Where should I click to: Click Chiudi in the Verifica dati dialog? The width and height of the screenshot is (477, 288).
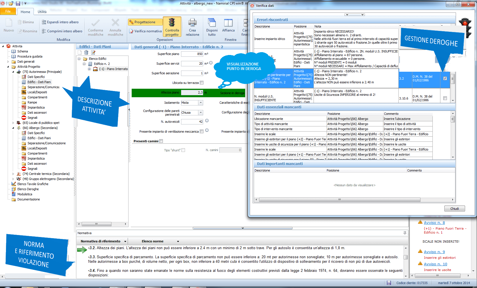455,208
